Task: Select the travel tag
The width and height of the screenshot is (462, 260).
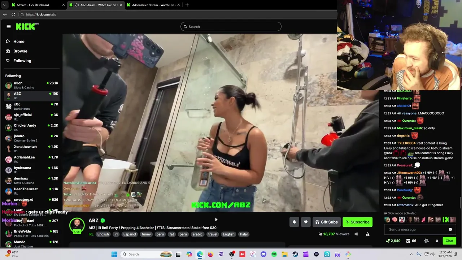Action: point(213,234)
